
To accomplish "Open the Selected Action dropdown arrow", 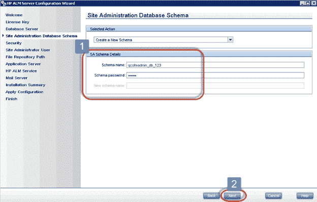I will pos(230,39).
